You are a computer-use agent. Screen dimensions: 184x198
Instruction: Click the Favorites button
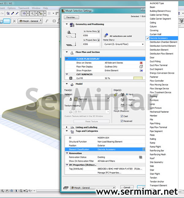[71, 17]
